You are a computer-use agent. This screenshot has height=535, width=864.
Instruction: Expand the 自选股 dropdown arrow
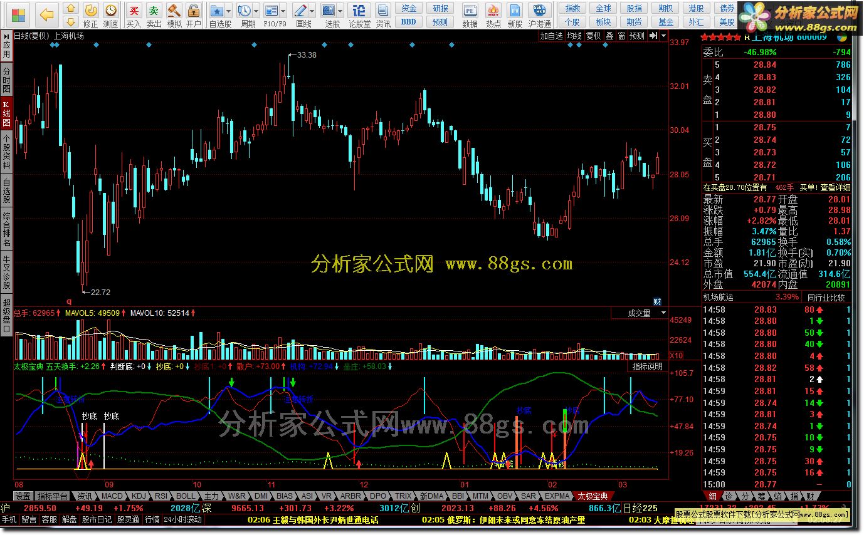pos(228,11)
